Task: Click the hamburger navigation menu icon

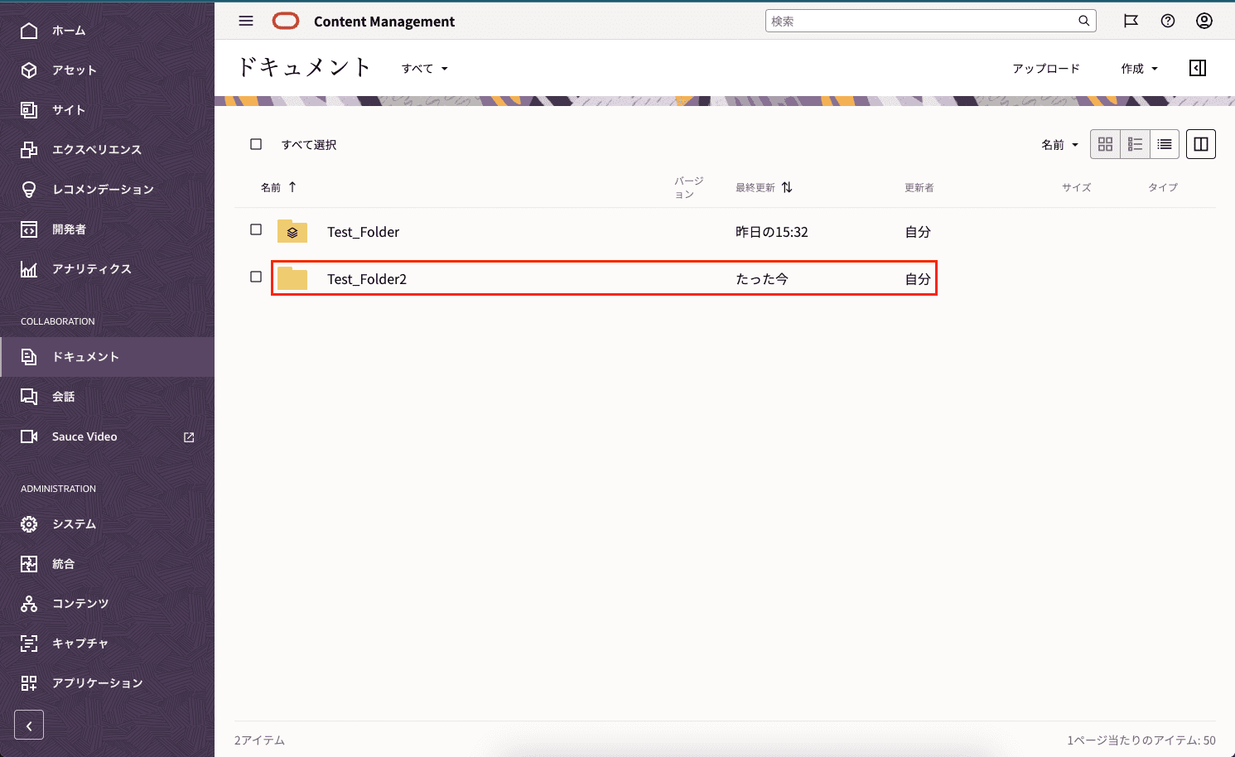Action: pyautogui.click(x=246, y=21)
